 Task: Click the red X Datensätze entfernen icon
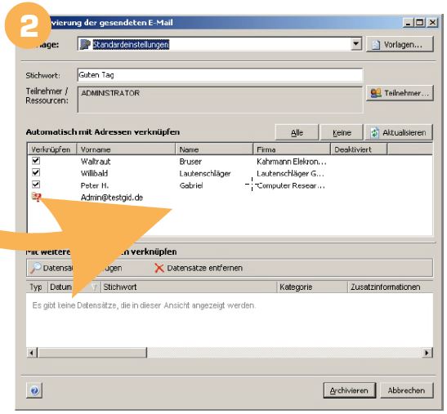[x=159, y=268]
